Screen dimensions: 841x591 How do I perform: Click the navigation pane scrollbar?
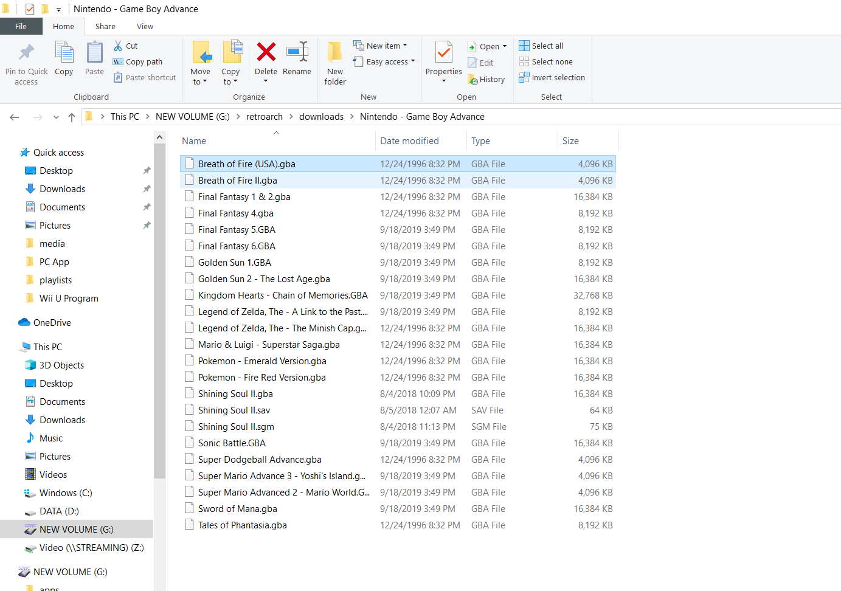(x=159, y=310)
